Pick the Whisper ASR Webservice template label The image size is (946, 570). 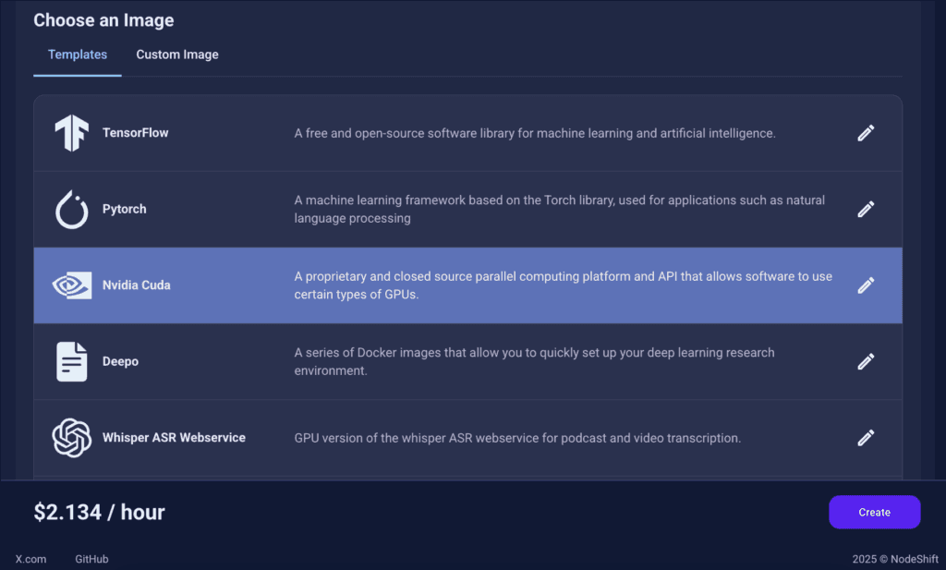[x=174, y=438]
